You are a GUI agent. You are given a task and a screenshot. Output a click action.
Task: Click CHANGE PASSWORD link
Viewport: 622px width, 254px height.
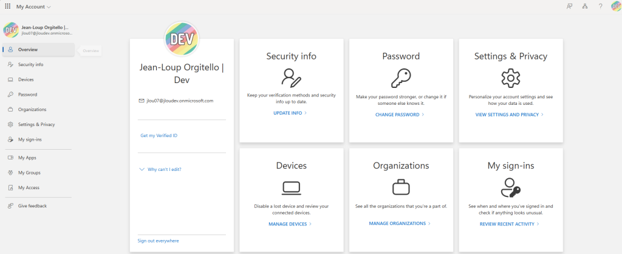coord(400,115)
